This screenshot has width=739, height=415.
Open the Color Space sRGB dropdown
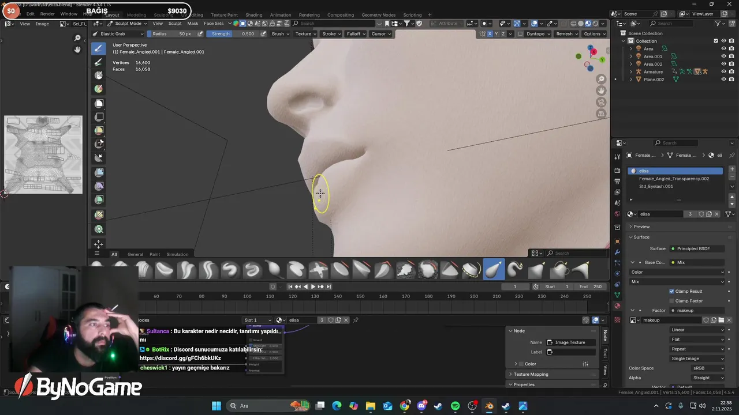click(707, 368)
